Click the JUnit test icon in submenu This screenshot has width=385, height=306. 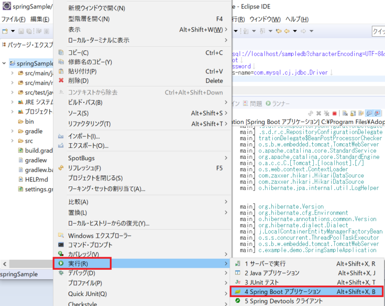238,282
